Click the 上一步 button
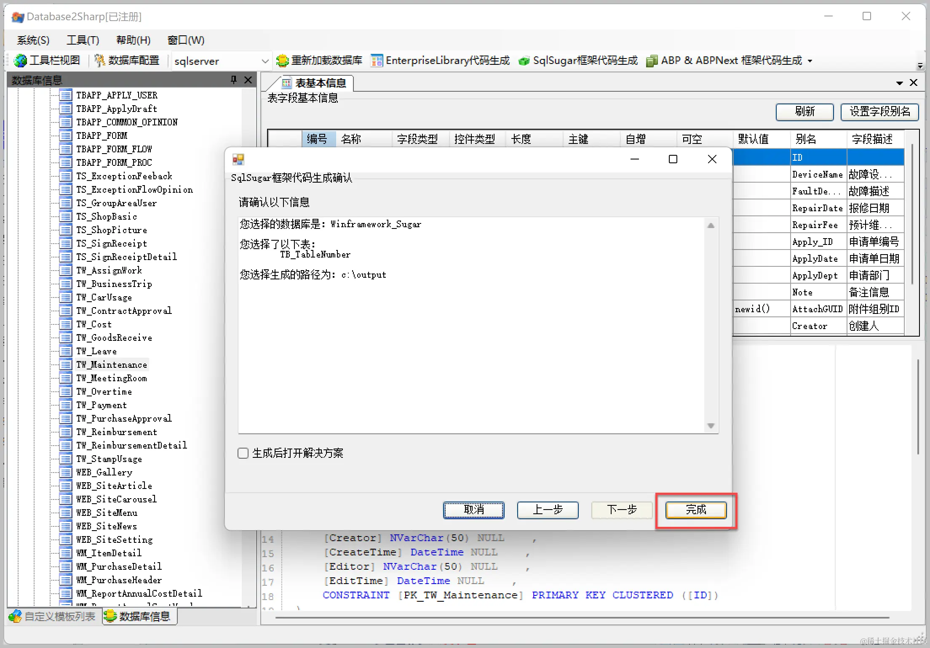The image size is (930, 648). point(548,510)
